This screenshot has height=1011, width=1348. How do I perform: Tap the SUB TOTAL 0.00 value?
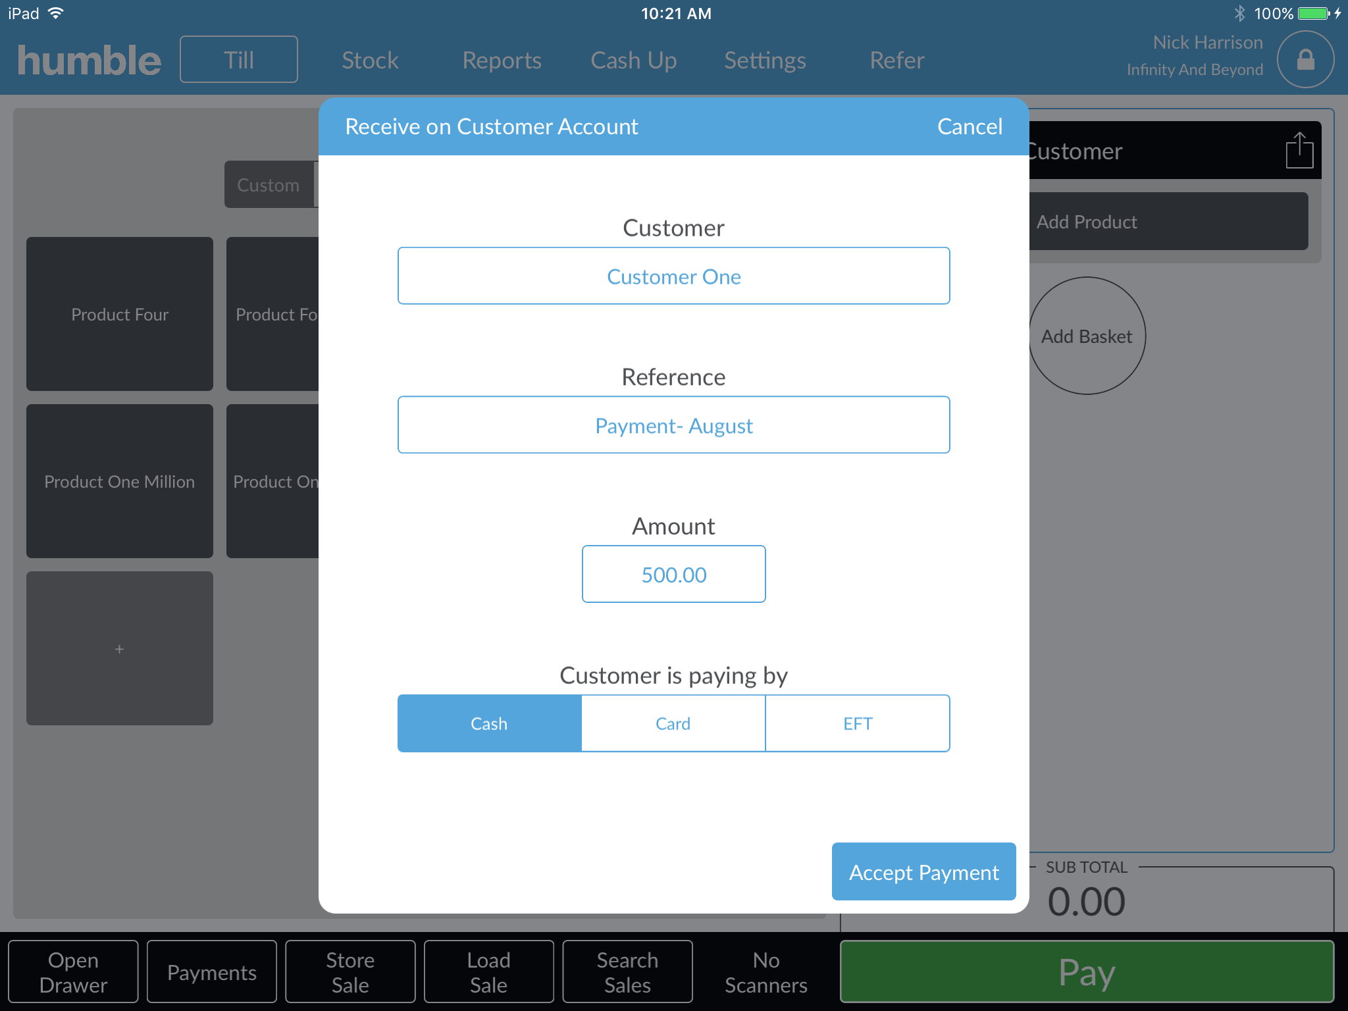(1086, 901)
